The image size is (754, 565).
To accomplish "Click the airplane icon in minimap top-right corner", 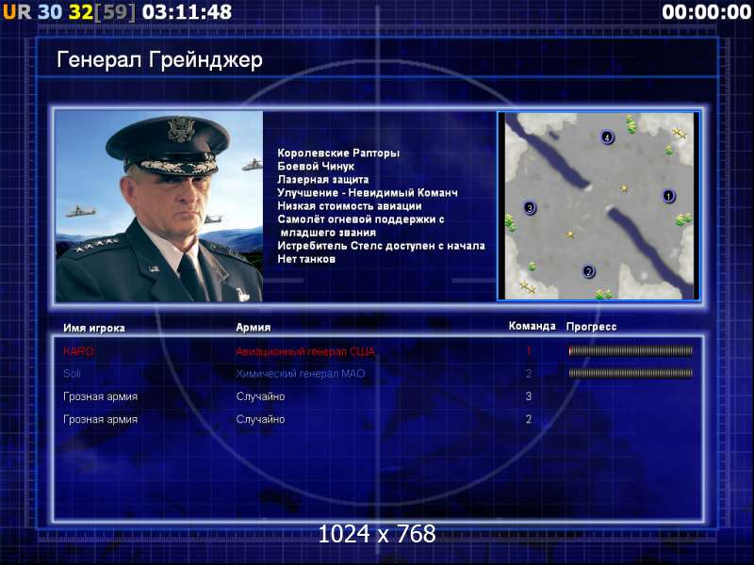I will tap(679, 132).
